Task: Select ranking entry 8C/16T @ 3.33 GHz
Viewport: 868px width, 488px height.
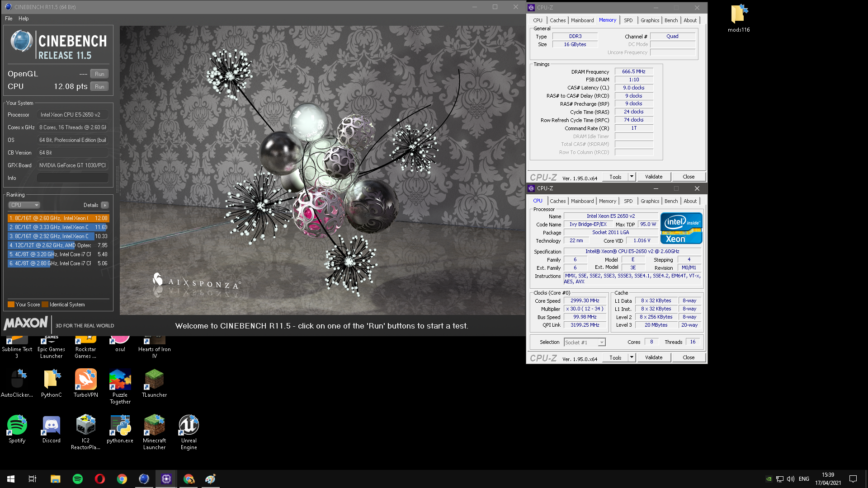Action: 58,227
